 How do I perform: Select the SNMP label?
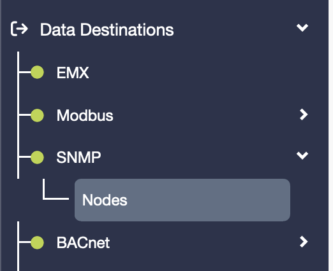[78, 158]
